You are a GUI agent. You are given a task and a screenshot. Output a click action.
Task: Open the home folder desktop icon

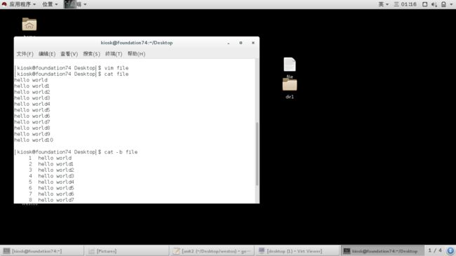coord(29,24)
